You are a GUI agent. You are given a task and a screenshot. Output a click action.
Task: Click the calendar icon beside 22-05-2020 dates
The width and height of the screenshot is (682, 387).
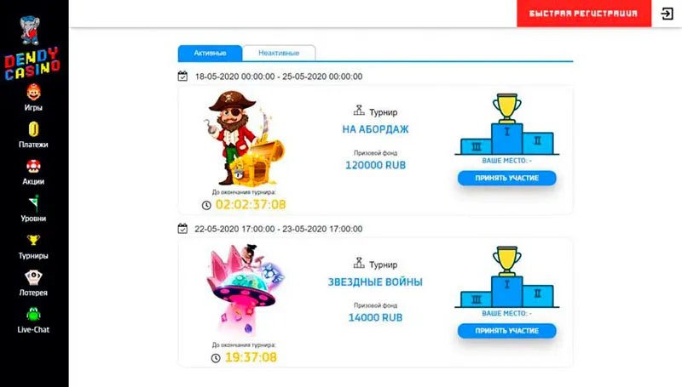pyautogui.click(x=182, y=229)
